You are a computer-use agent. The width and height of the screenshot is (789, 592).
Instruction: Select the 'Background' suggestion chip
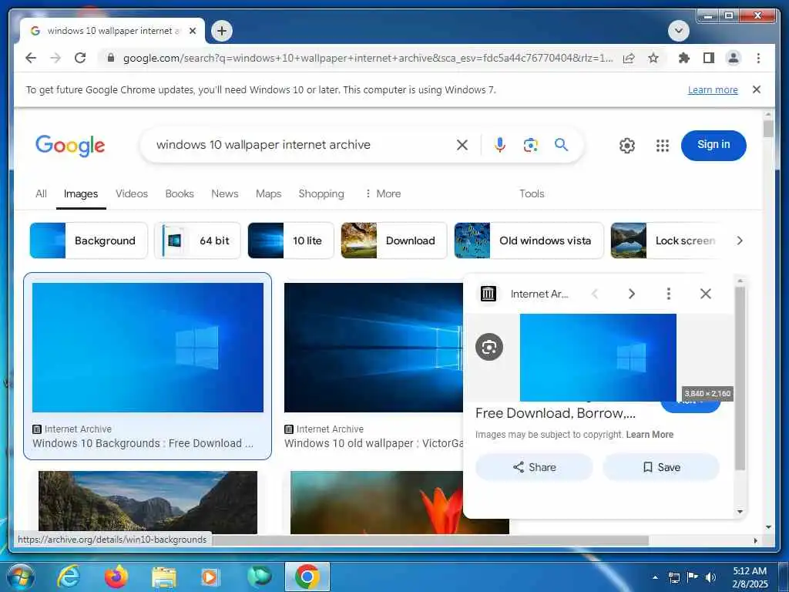pos(89,240)
